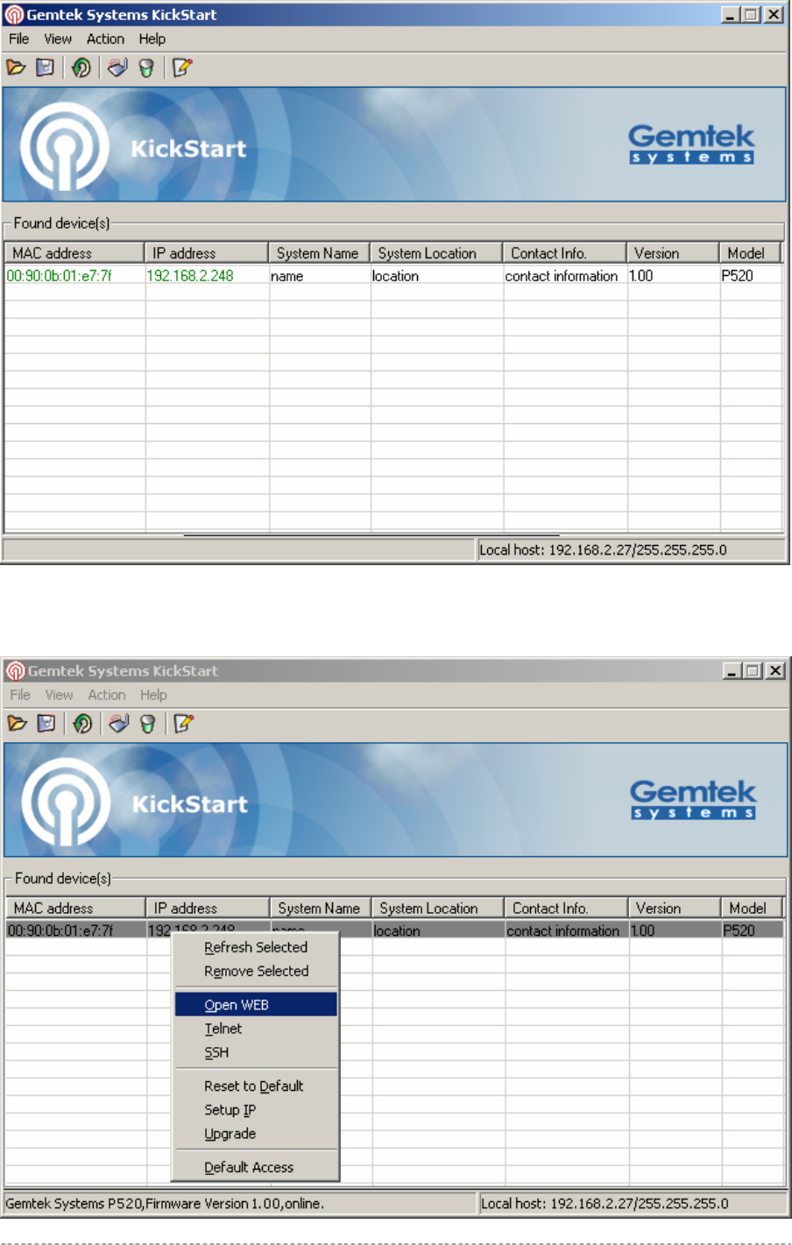Open File menu in active KickStart window
792x1245 pixels.
tap(18, 39)
